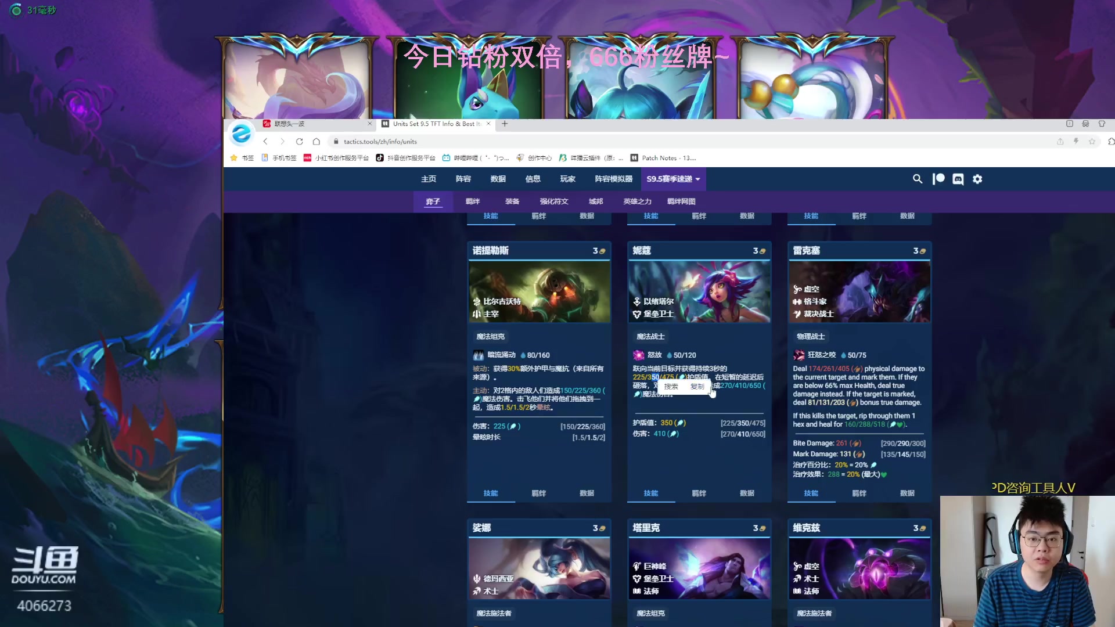
Task: Open the site settings gear icon
Action: (x=977, y=179)
